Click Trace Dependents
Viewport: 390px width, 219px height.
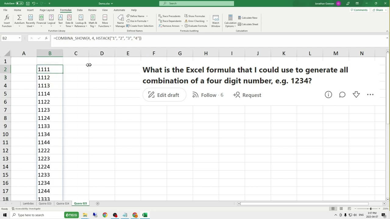pyautogui.click(x=170, y=21)
